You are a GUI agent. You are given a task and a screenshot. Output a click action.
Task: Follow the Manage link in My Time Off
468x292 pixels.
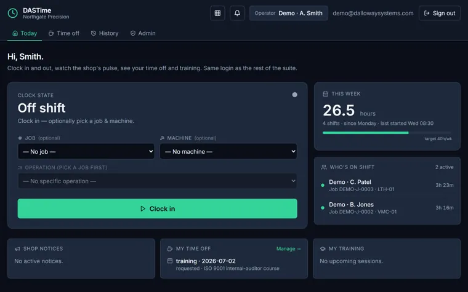tap(288, 248)
